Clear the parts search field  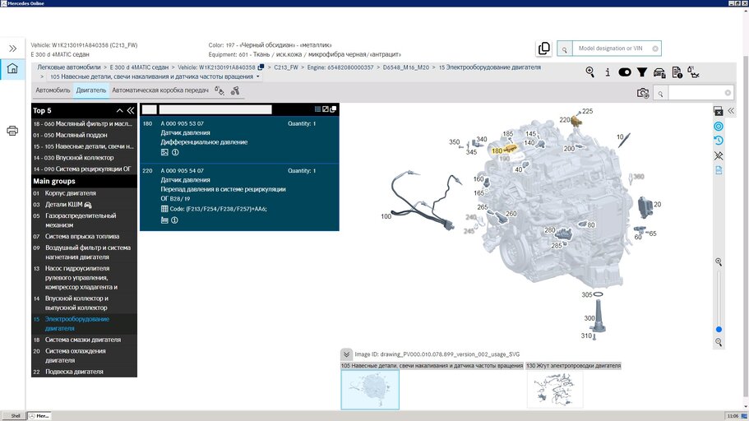pyautogui.click(x=728, y=93)
